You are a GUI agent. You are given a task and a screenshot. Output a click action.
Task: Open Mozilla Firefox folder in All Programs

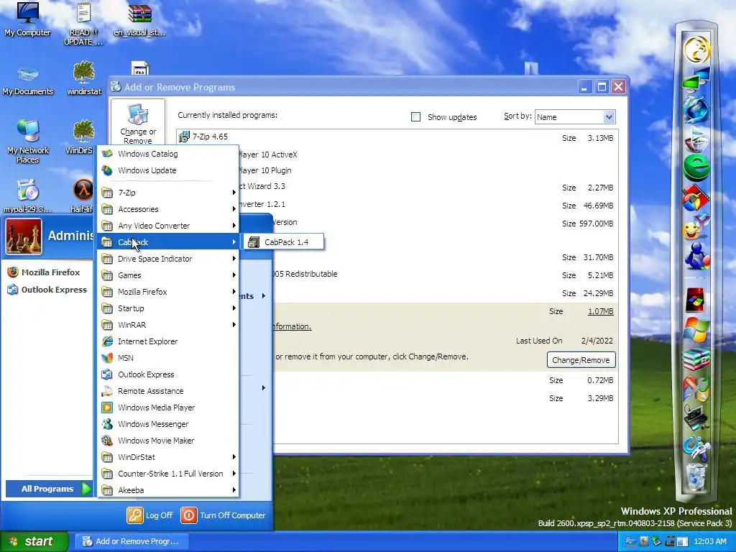point(168,292)
